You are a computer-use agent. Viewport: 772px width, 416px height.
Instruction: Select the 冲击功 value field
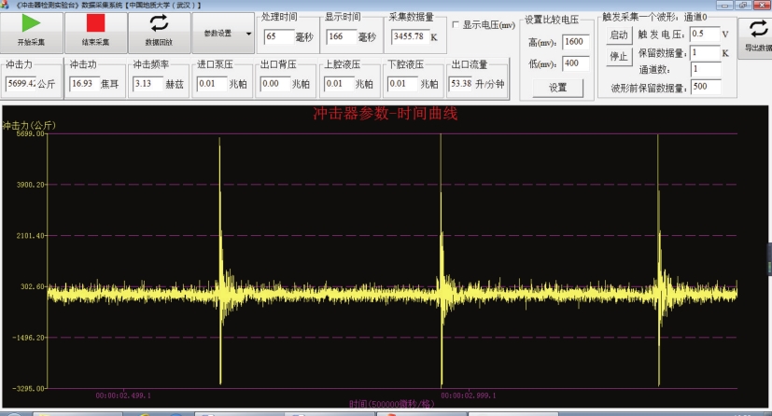84,84
